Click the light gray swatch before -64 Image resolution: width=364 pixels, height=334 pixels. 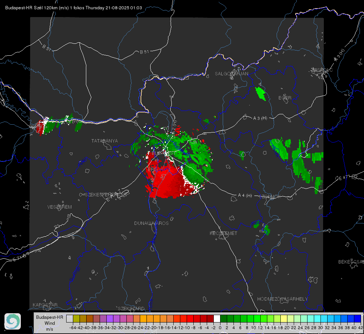[70, 318]
